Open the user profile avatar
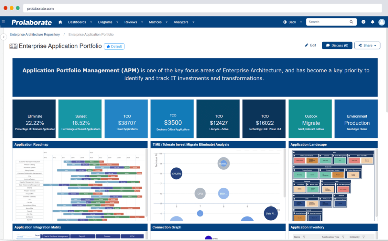The height and width of the screenshot is (241, 388). 382,22
